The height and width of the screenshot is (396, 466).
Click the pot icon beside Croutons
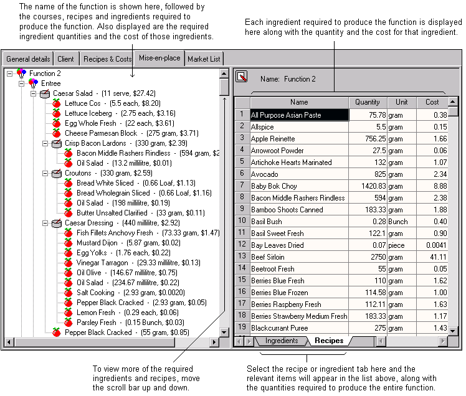[57, 173]
